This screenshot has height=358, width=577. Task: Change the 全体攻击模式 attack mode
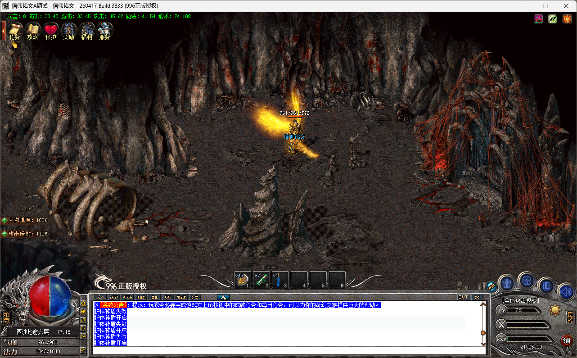pyautogui.click(x=521, y=300)
